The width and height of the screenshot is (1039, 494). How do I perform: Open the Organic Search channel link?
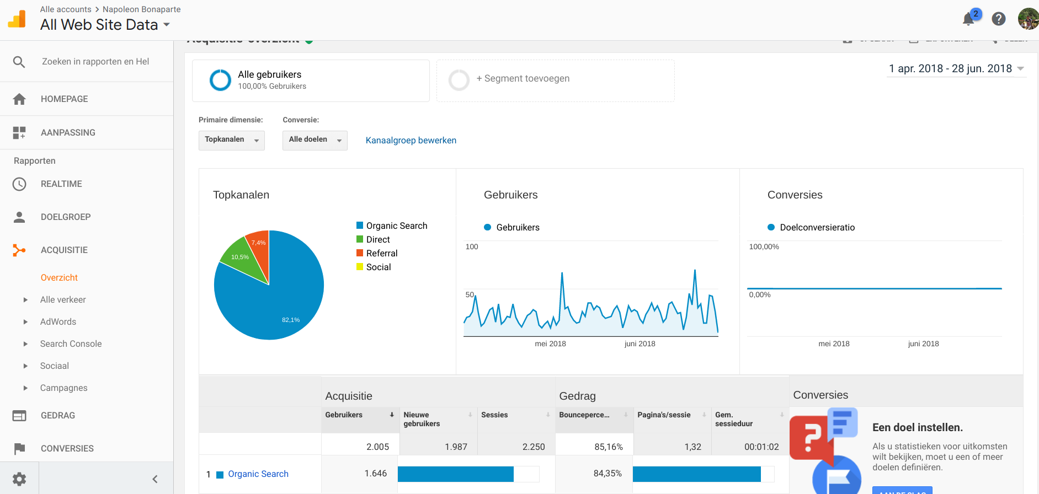[x=258, y=474]
